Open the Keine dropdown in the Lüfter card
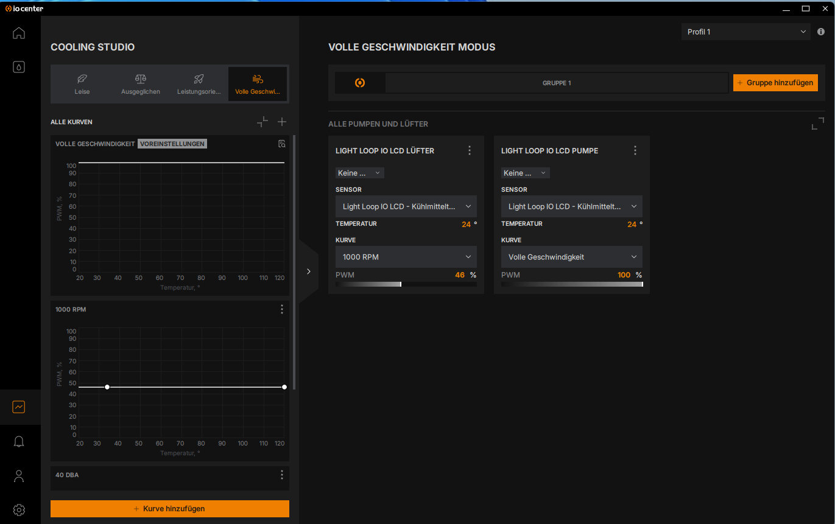The image size is (835, 524). click(x=360, y=173)
